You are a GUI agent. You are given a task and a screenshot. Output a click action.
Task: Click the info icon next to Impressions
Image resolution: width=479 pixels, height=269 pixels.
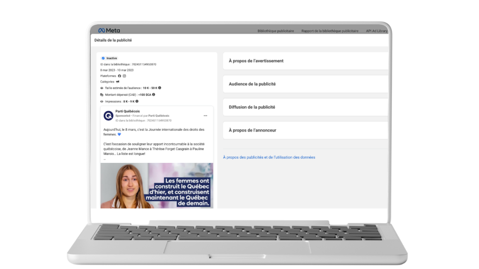[x=137, y=101]
